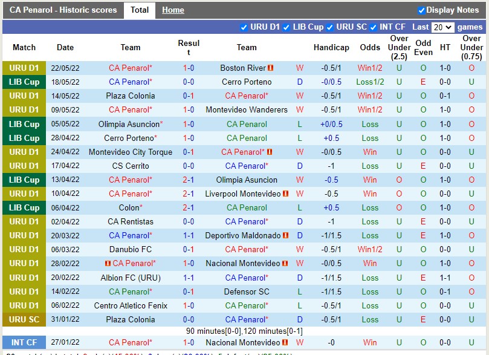
Task: Open Centro Atletico Fenix team link
Action: click(131, 306)
